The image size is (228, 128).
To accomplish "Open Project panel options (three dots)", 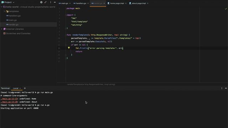I will [51, 2].
